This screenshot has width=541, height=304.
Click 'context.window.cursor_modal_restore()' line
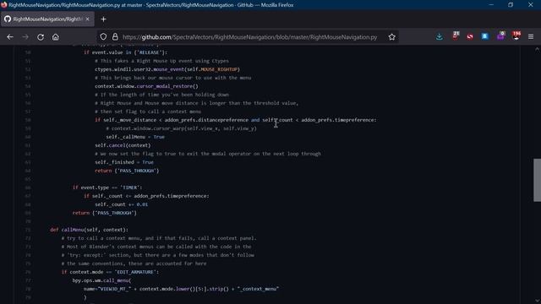146,86
